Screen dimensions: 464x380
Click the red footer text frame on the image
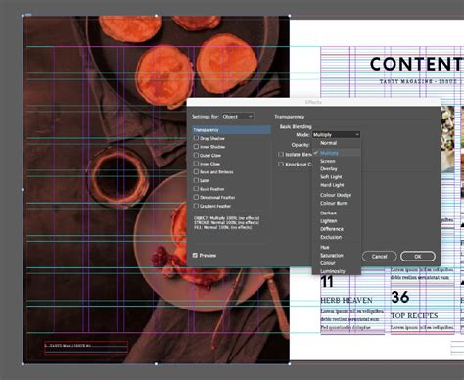(x=86, y=347)
